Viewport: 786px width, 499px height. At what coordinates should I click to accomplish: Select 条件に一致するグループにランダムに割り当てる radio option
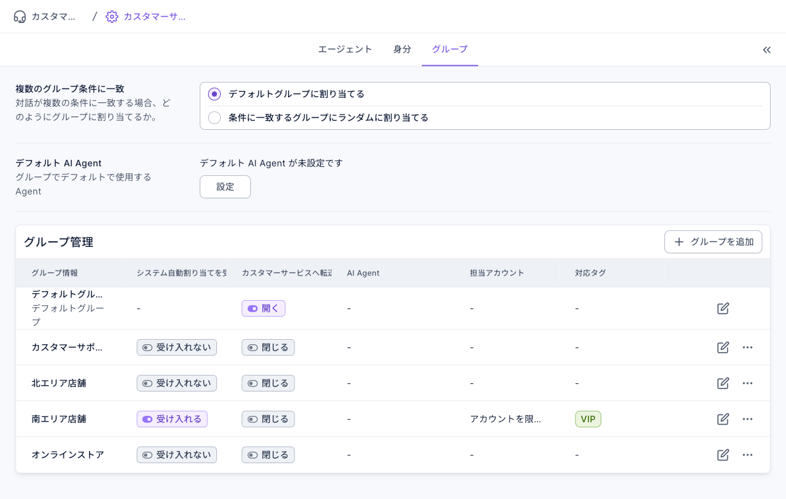point(214,118)
